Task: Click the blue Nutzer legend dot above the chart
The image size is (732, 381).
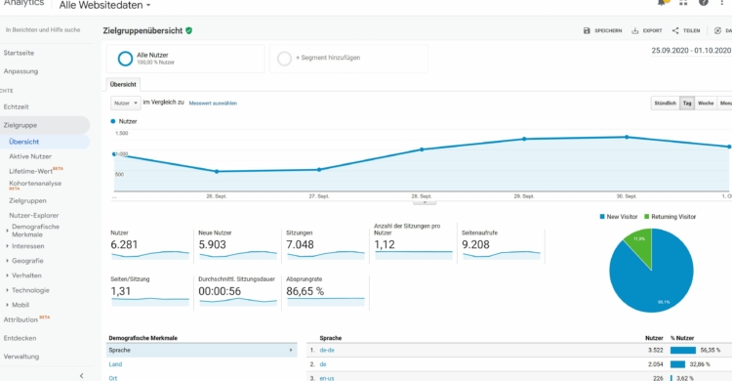Action: click(113, 121)
